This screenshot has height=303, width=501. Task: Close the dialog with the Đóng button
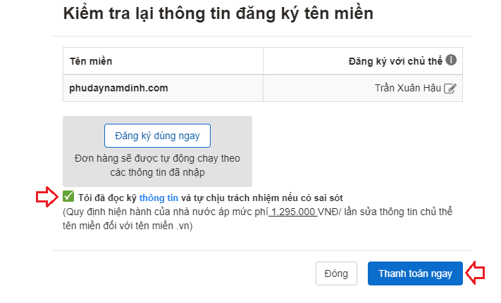point(336,273)
